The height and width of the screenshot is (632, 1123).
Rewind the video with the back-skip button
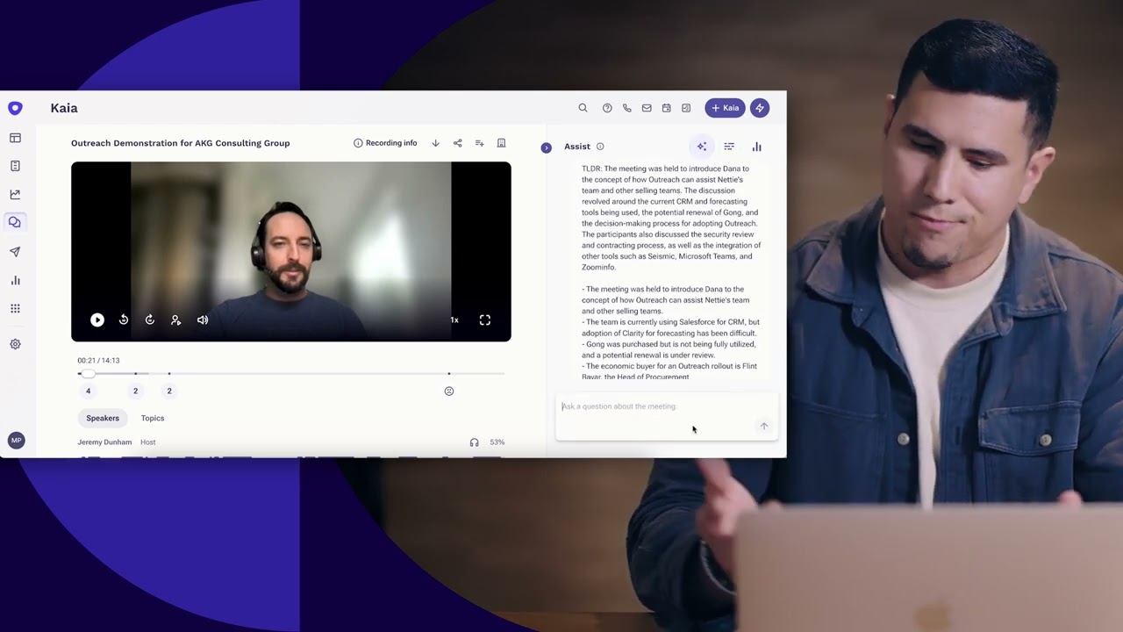tap(124, 320)
